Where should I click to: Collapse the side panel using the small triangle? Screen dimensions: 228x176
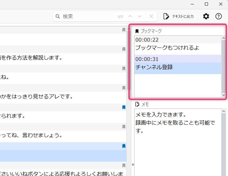click(x=132, y=165)
